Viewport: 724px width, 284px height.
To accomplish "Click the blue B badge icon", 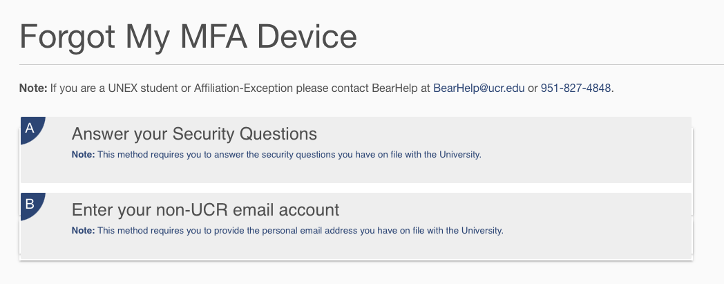I will pyautogui.click(x=30, y=205).
